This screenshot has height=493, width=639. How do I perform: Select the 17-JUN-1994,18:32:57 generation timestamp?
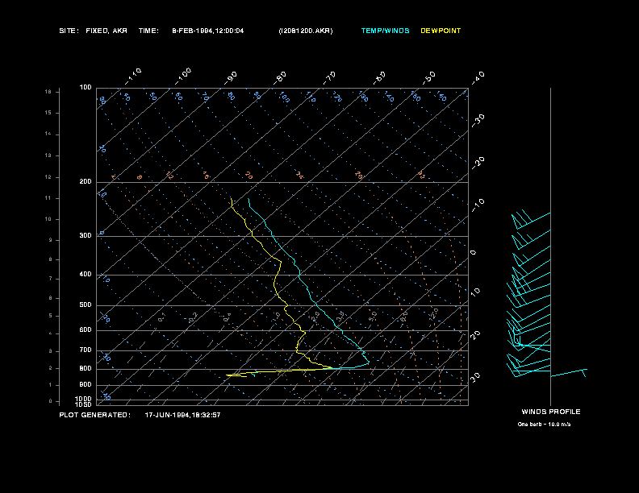click(x=182, y=415)
